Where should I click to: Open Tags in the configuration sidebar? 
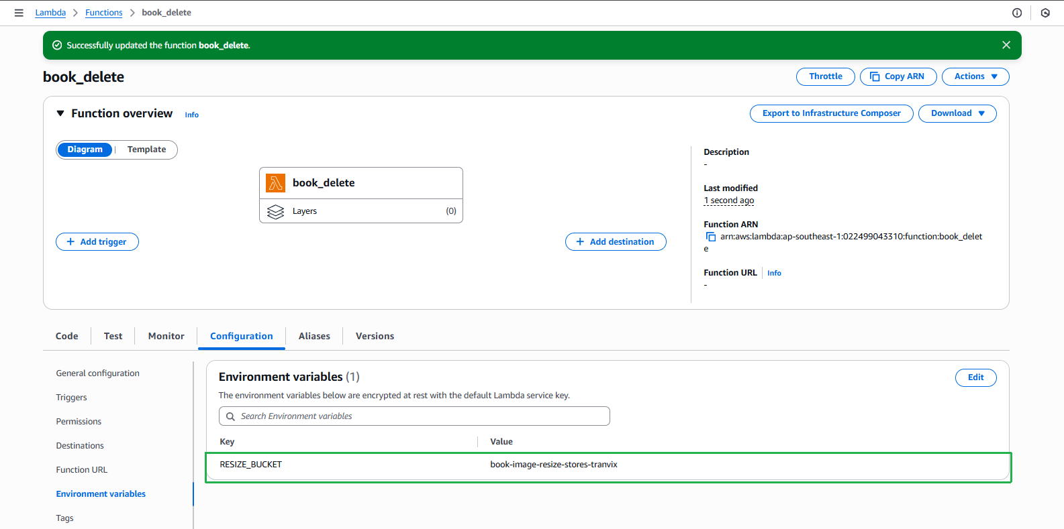[65, 518]
